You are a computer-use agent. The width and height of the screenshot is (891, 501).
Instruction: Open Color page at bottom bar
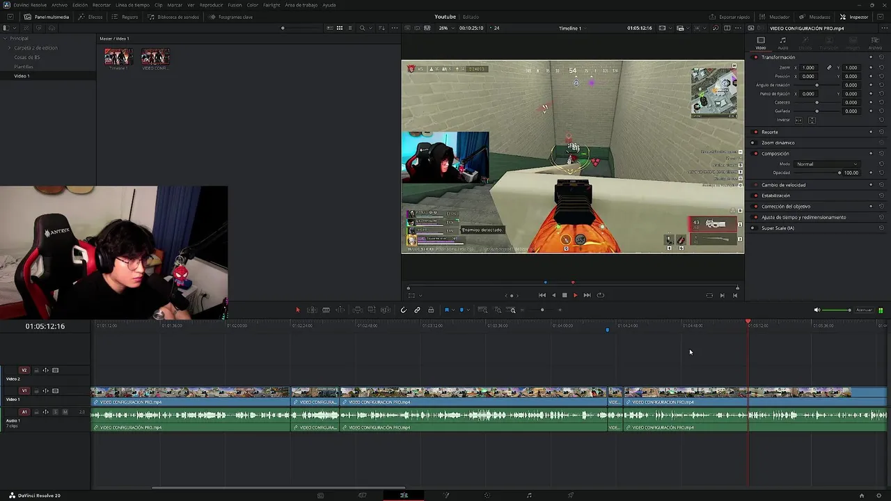(487, 495)
